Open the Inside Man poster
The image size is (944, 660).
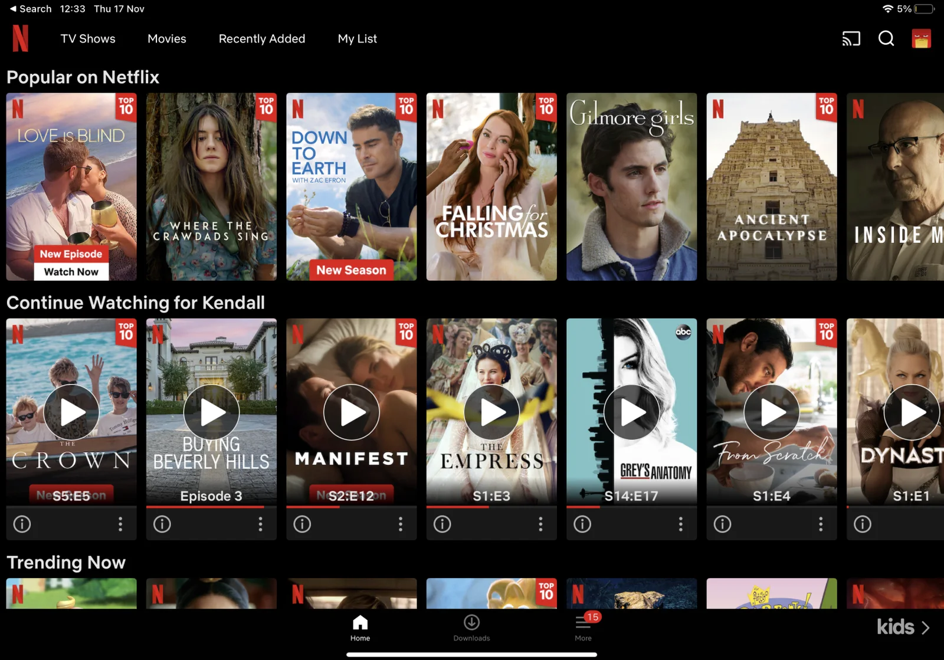tap(895, 186)
